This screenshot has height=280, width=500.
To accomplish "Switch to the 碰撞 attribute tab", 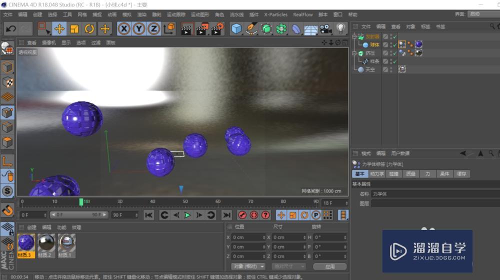I will click(x=394, y=174).
